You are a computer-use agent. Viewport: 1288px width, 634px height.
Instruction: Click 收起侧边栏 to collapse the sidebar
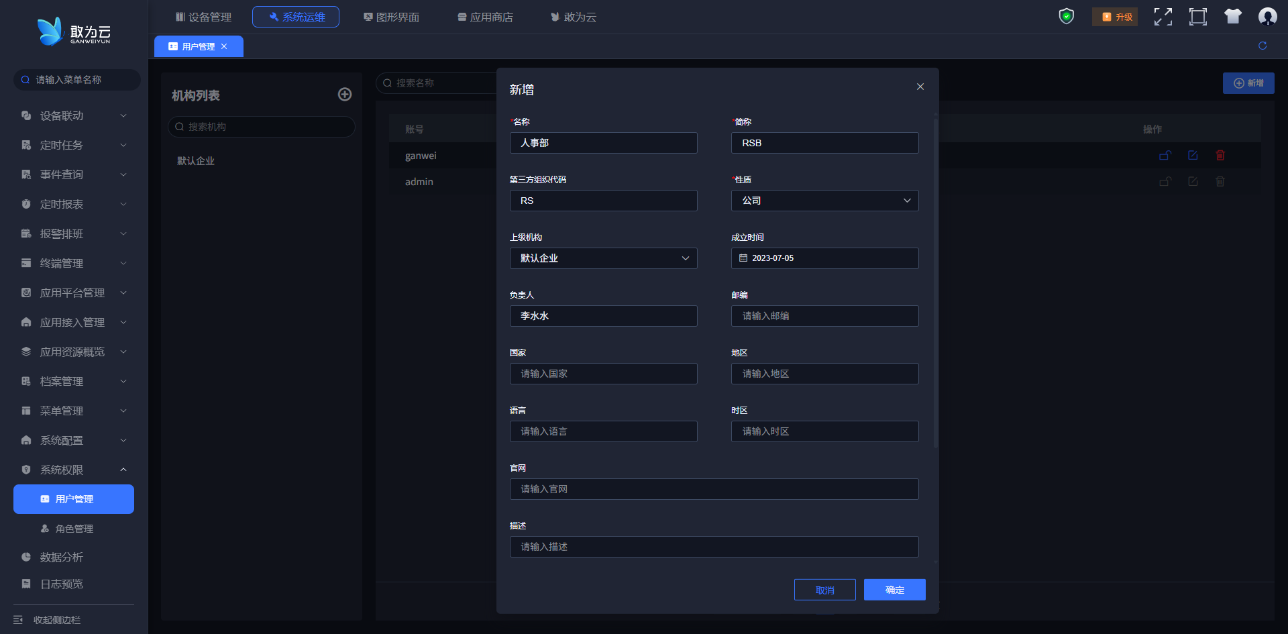(57, 620)
